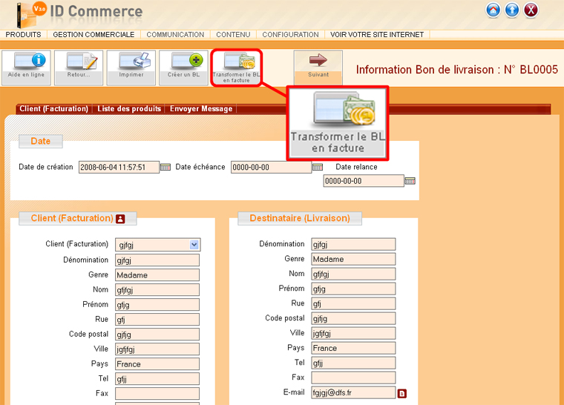The height and width of the screenshot is (405, 564).
Task: Click Destinataire Genre field
Action: point(353,259)
